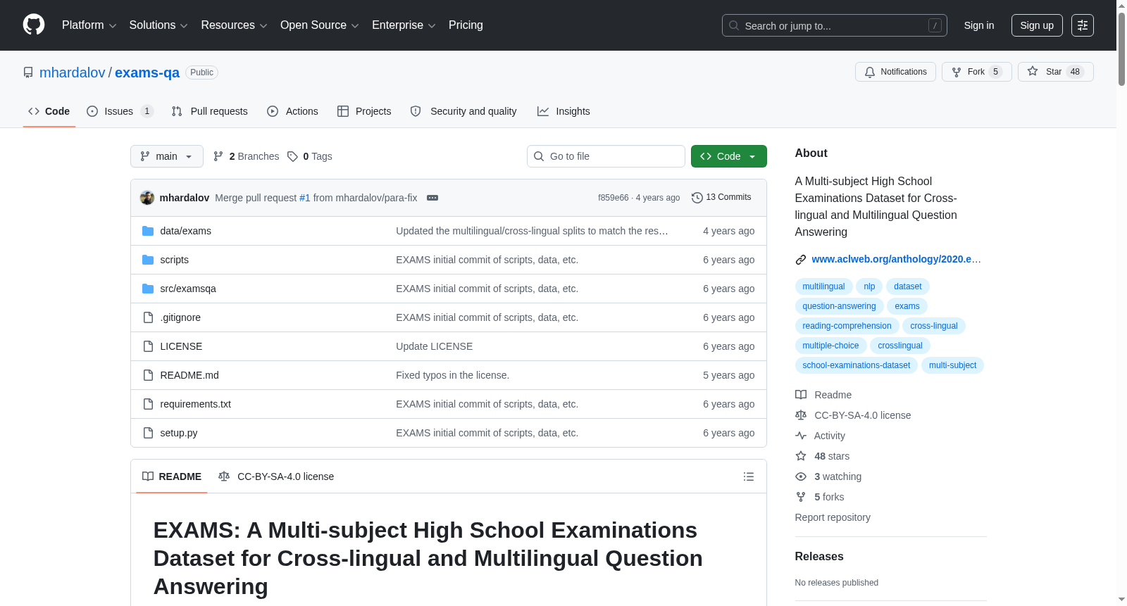The width and height of the screenshot is (1127, 606).
Task: Click the multilingual topic tag
Action: 823,286
